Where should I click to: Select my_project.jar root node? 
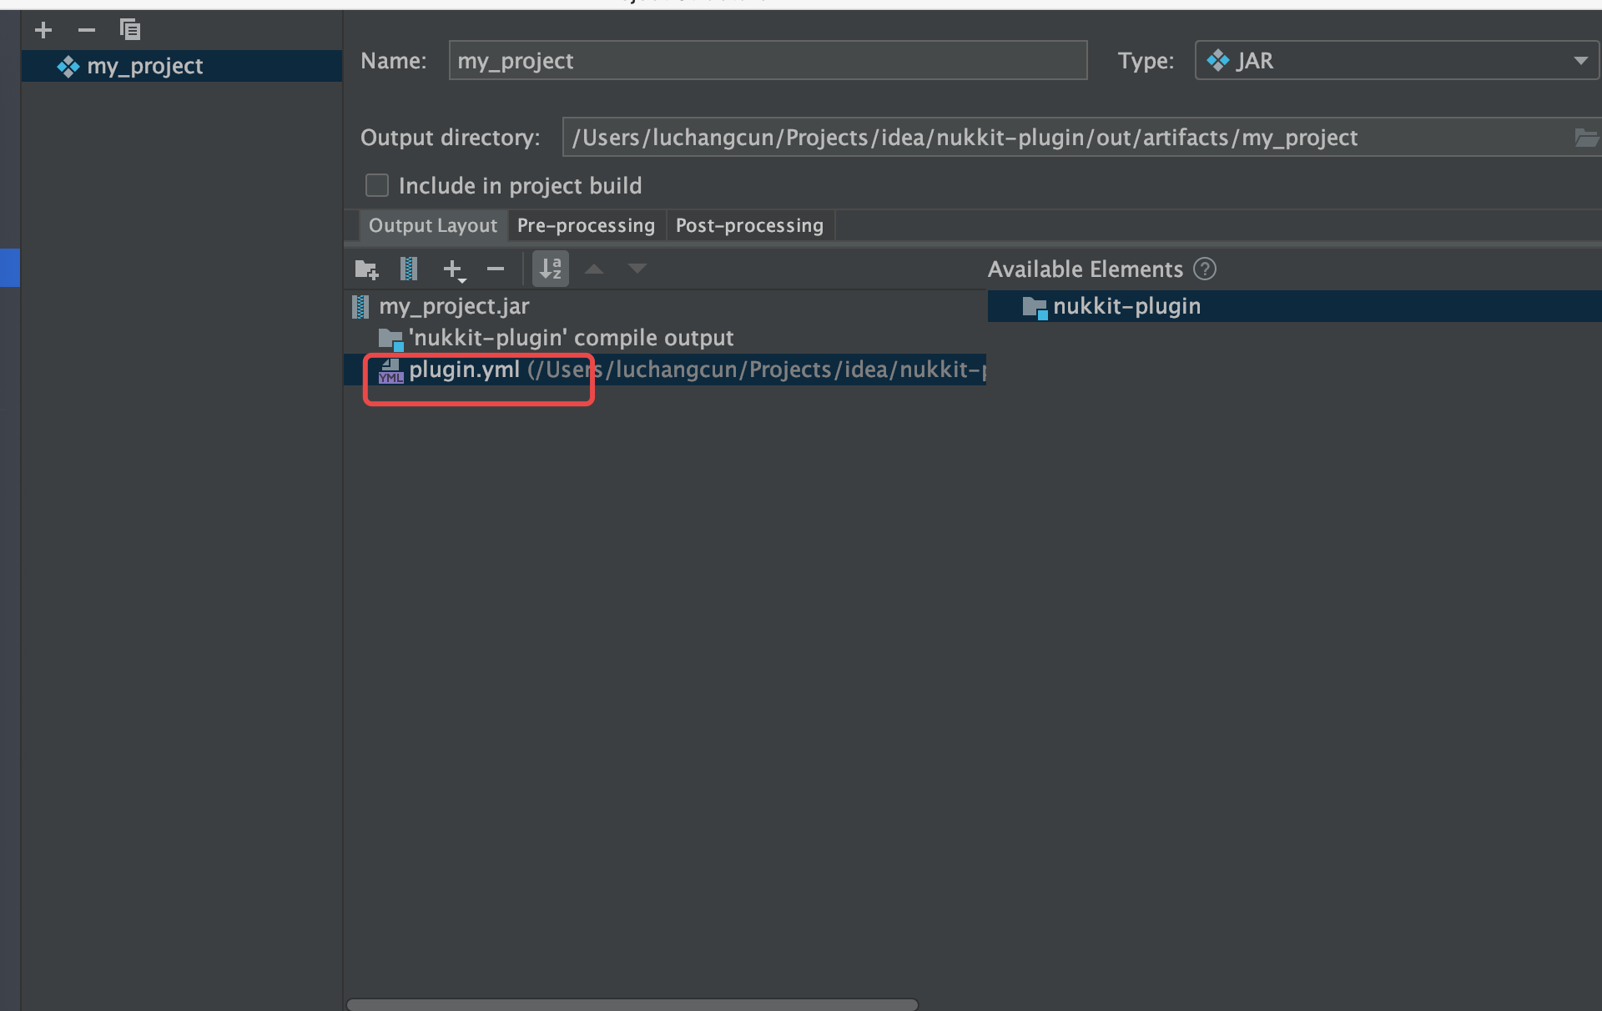[454, 307]
